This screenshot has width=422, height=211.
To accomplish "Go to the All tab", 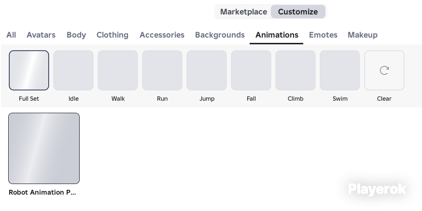I will (11, 35).
